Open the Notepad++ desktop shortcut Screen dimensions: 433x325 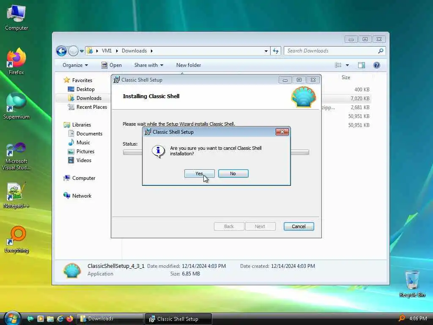(16, 195)
